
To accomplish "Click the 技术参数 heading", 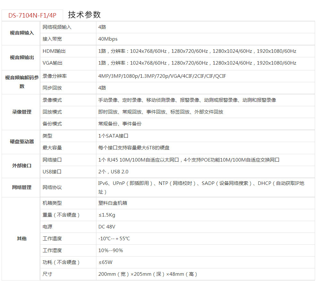I will click(84, 15).
